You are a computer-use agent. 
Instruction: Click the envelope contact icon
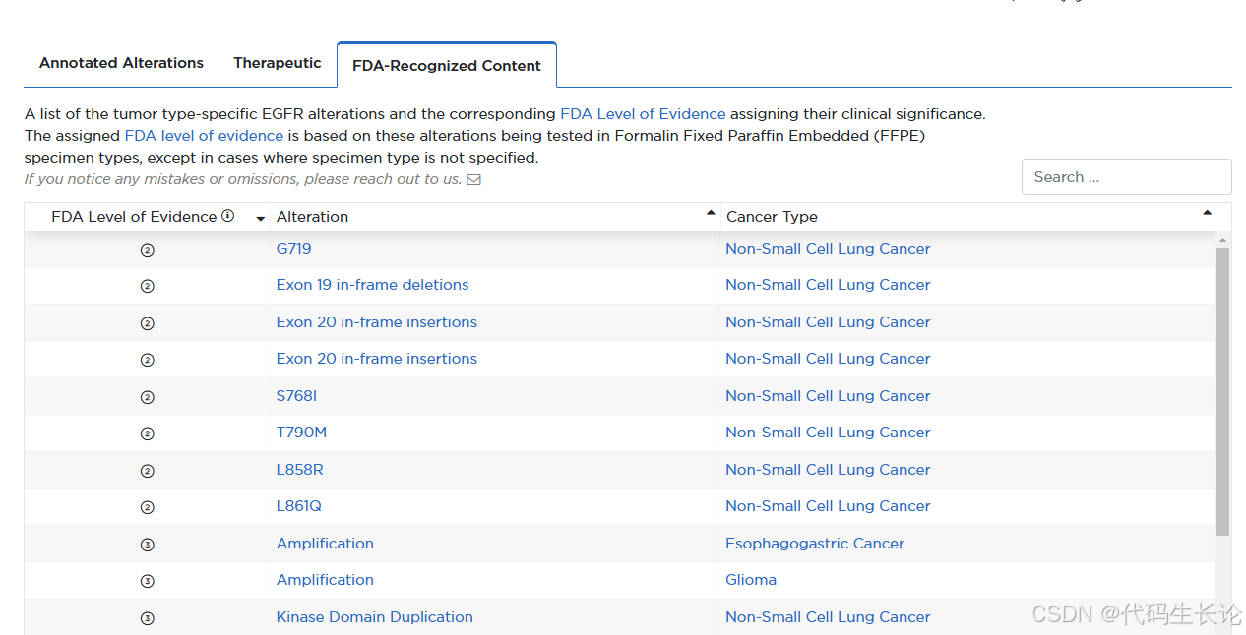pyautogui.click(x=473, y=180)
